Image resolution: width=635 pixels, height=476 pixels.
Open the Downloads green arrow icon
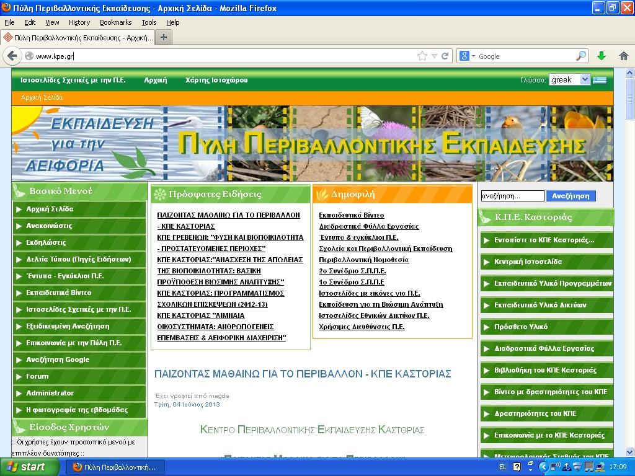point(602,56)
